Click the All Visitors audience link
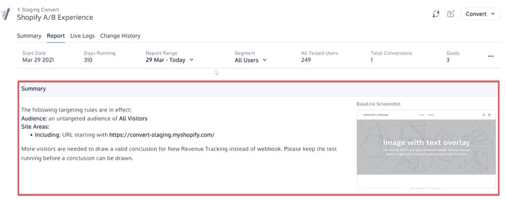Screen dimensions: 506x199 click(133, 118)
